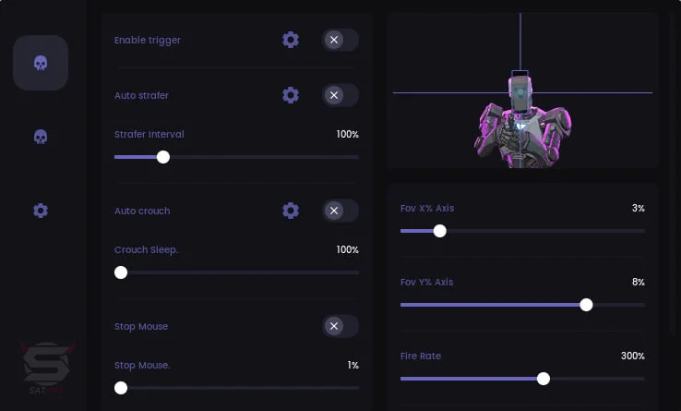Toggle the Enable trigger switch
Image resolution: width=681 pixels, height=411 pixels.
[340, 40]
